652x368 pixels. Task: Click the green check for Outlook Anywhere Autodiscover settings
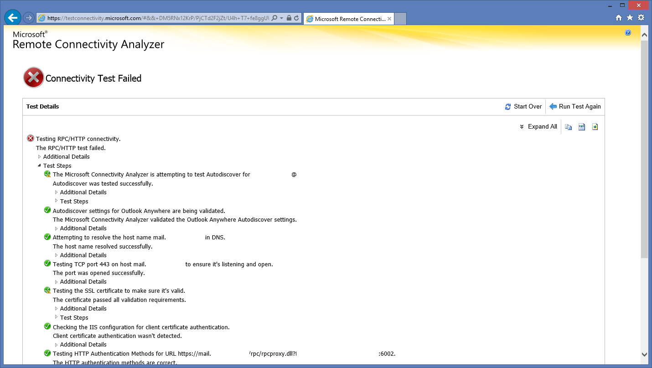(x=47, y=210)
